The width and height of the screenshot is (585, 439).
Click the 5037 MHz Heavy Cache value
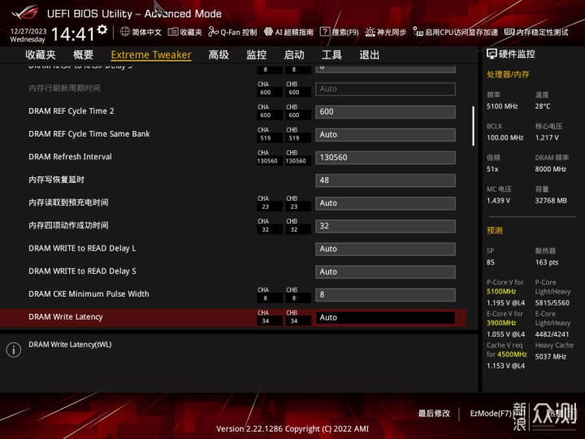click(551, 357)
